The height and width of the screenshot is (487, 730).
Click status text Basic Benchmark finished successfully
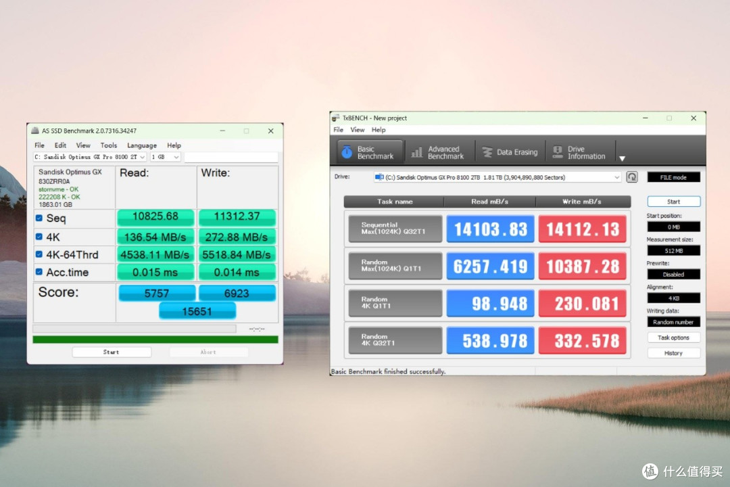[x=388, y=371]
